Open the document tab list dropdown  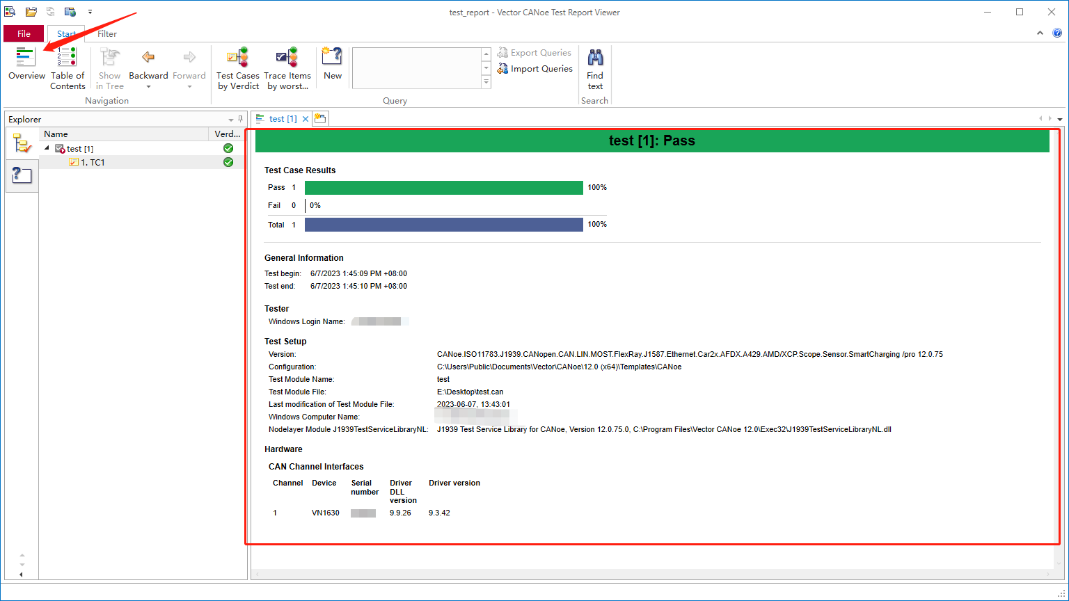pos(1060,119)
